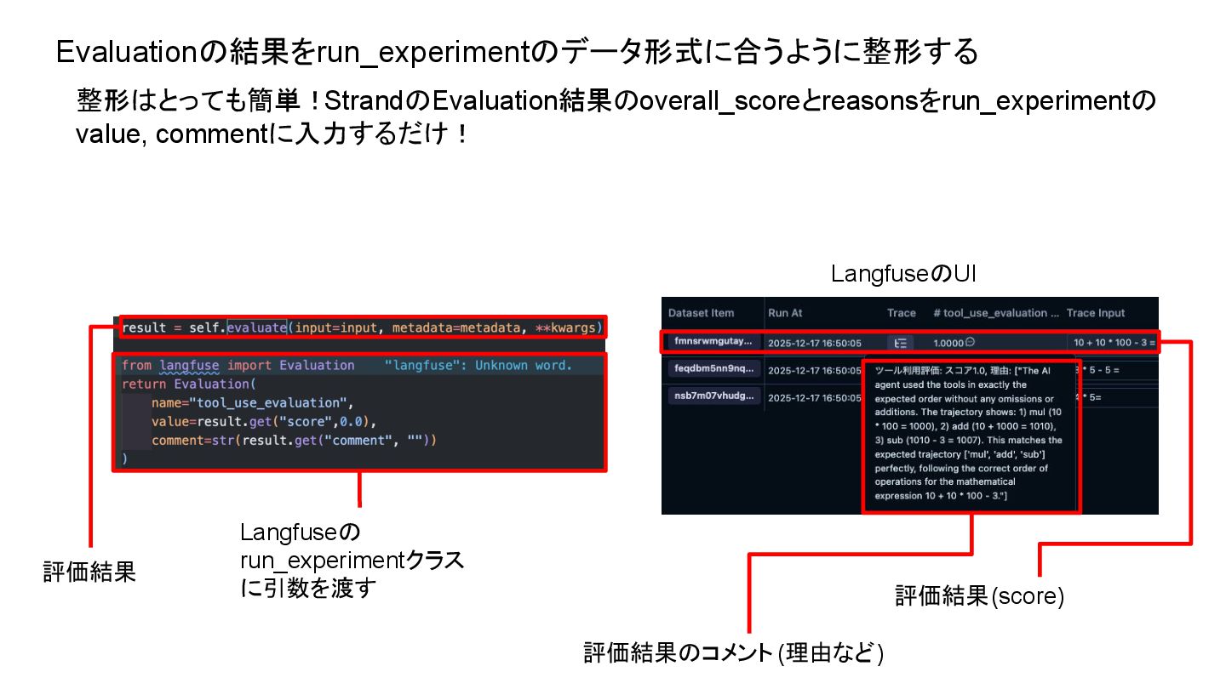Click the value=result.get("score",0.0) line
Screen dimensions: 1226x689
pyautogui.click(x=263, y=421)
